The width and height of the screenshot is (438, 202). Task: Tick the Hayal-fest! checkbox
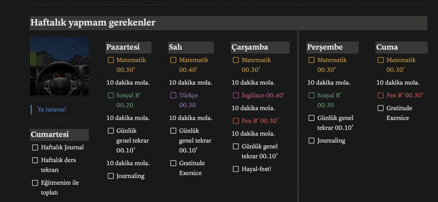(x=236, y=169)
